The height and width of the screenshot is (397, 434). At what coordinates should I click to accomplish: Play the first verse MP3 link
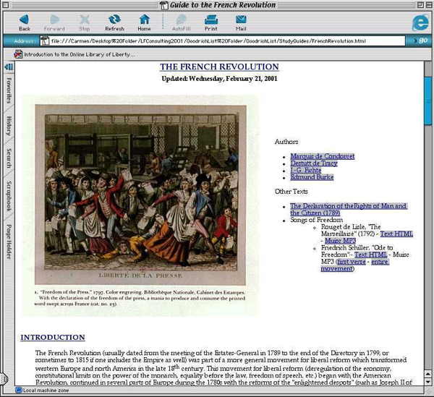coord(352,262)
